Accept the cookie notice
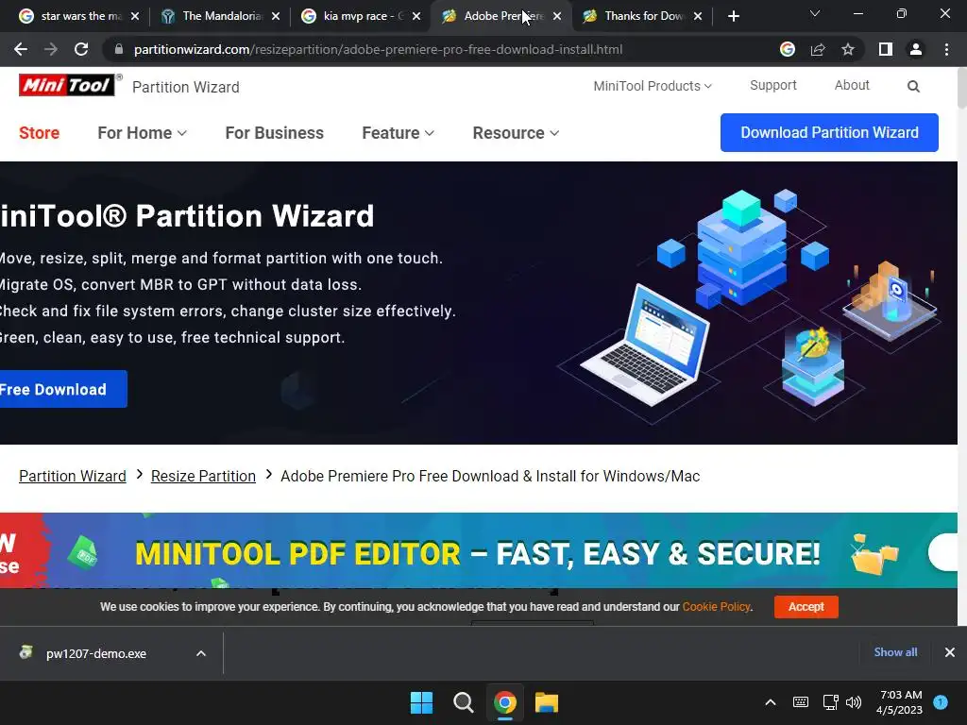 806,607
